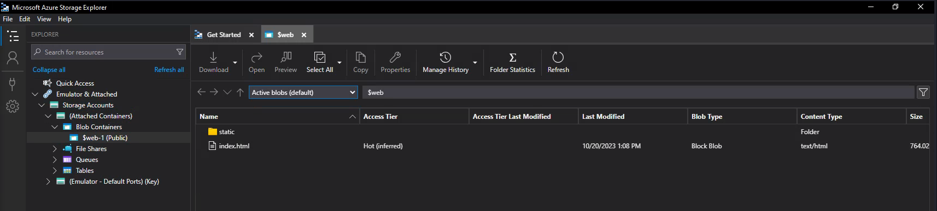Expand File Shares node
Image resolution: width=937 pixels, height=211 pixels.
(55, 149)
